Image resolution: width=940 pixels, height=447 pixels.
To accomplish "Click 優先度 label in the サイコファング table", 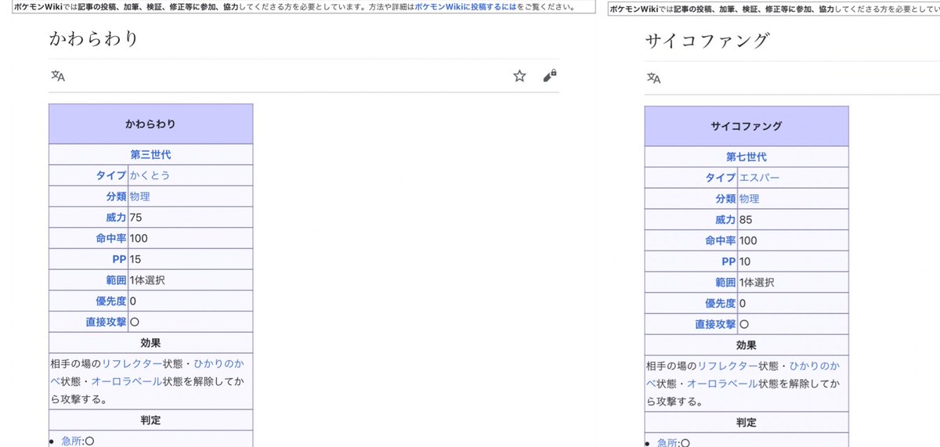I will point(721,303).
